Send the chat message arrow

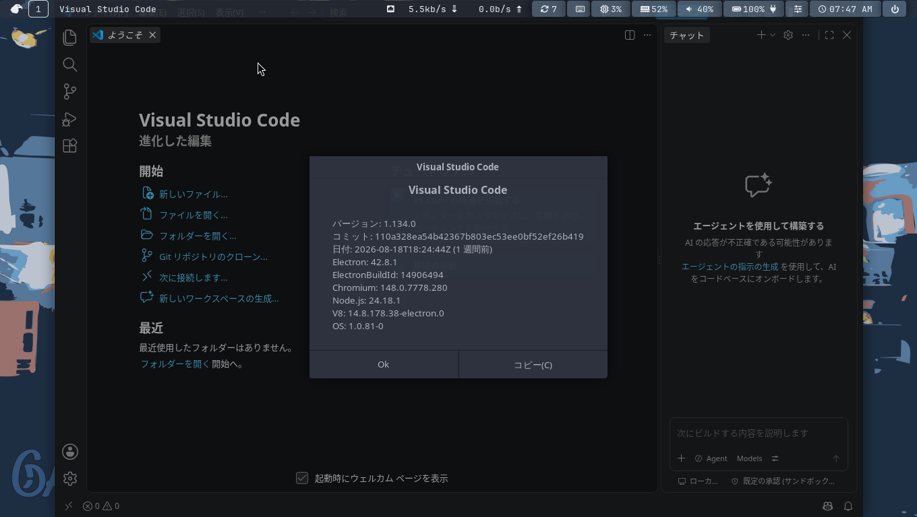pos(836,458)
